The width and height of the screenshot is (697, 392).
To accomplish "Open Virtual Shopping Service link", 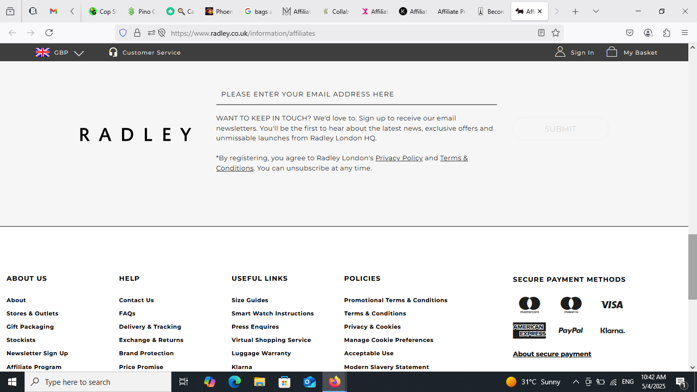I will [x=271, y=340].
